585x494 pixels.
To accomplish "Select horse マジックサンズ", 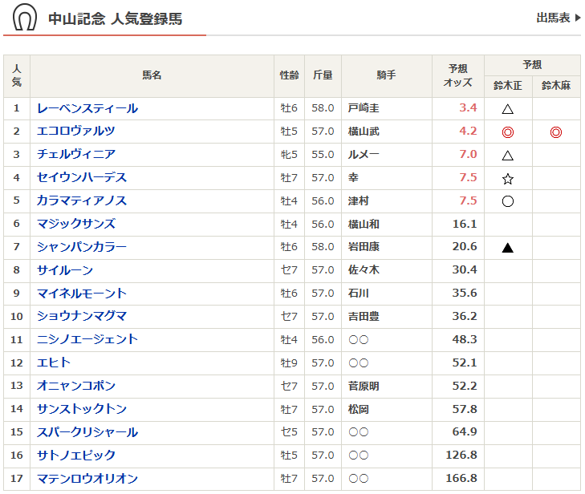I will 75,225.
